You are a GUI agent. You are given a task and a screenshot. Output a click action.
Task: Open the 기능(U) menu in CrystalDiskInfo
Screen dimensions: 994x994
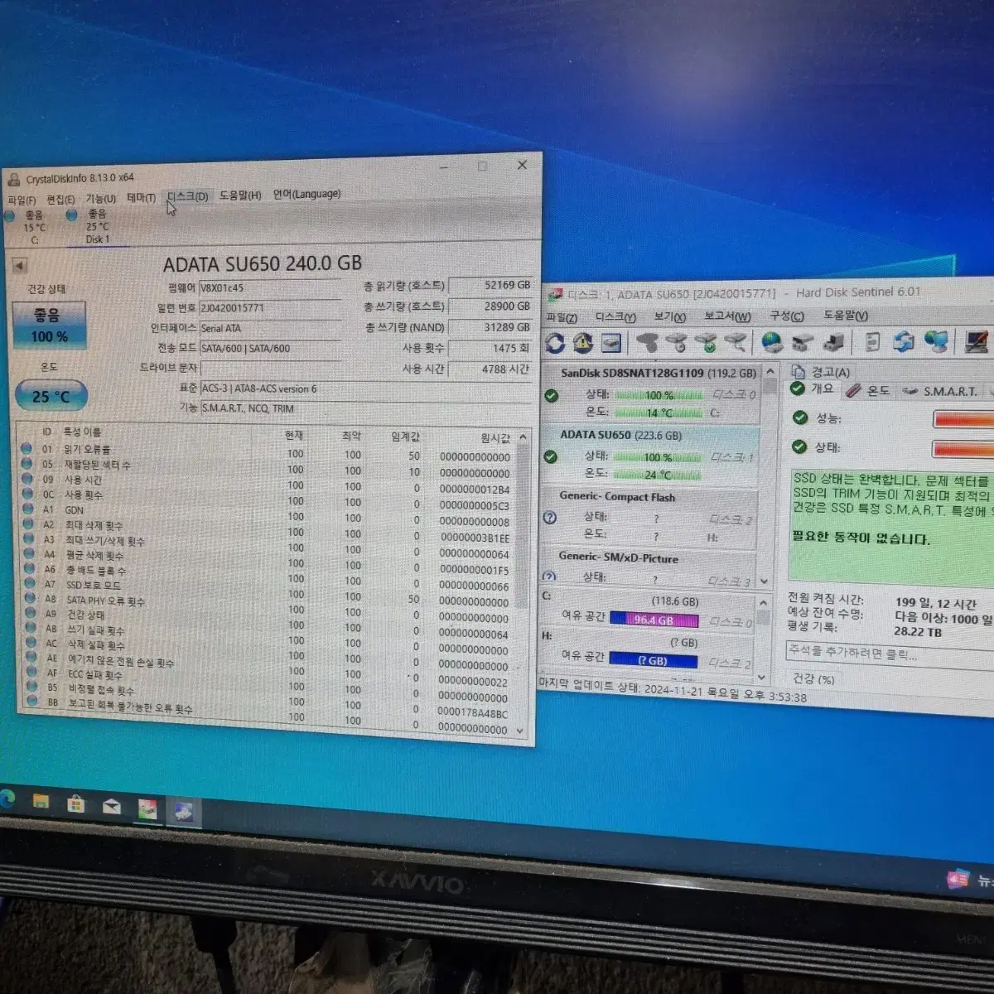pos(101,199)
